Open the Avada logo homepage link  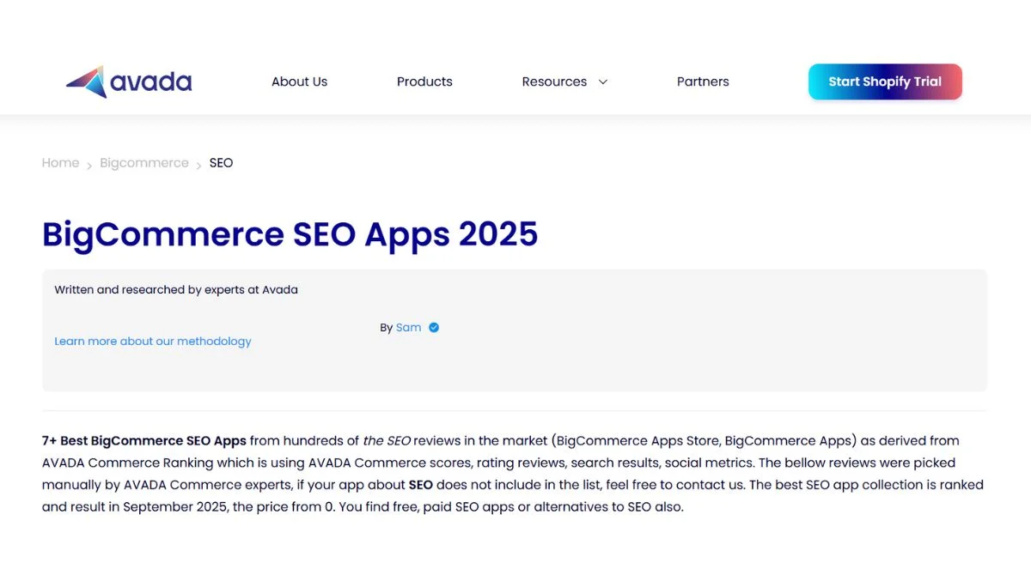[129, 82]
